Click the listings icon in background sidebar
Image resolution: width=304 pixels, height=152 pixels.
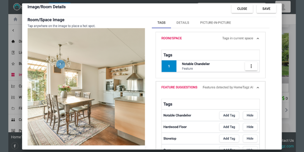[13, 52]
